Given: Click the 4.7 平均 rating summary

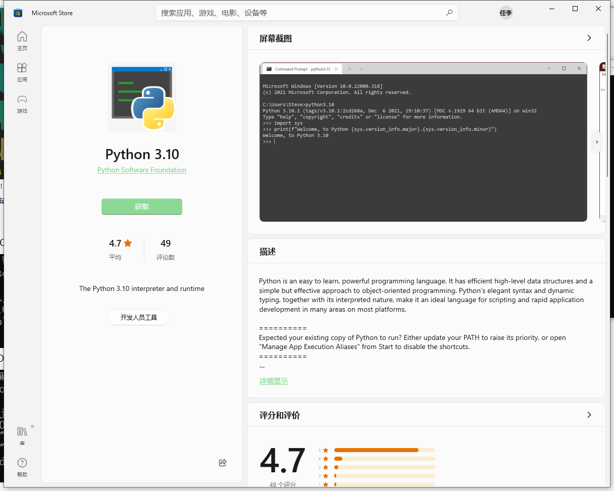Looking at the screenshot, I should pos(120,250).
